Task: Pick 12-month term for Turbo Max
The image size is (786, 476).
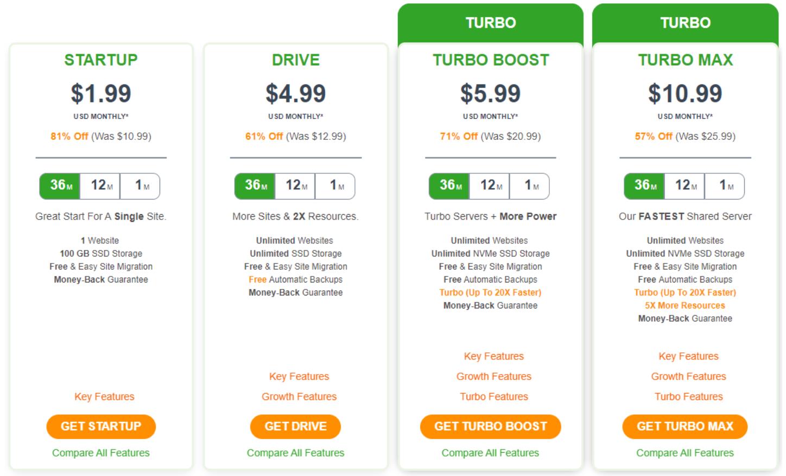Action: [685, 186]
